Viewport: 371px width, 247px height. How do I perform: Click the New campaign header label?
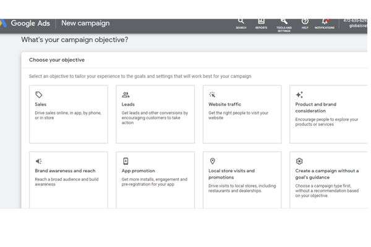click(85, 23)
